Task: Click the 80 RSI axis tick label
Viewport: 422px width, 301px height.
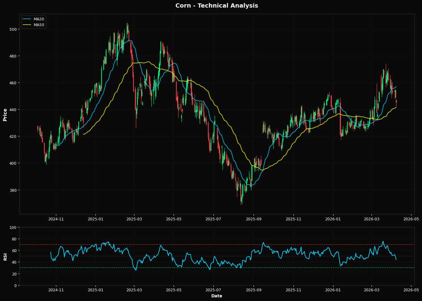Action: 15,239
